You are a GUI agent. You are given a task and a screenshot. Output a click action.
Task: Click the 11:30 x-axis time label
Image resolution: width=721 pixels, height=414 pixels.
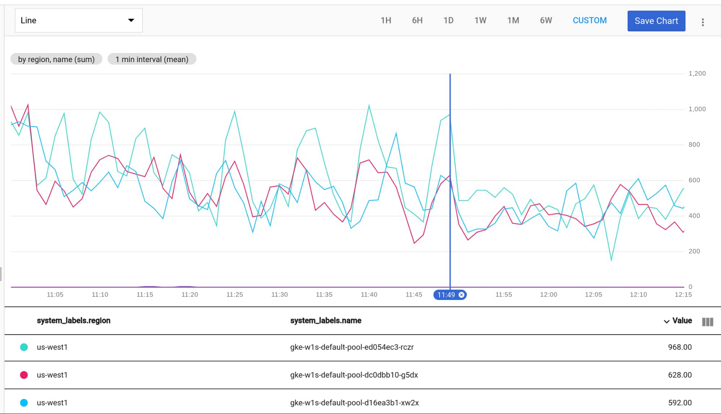pos(279,295)
